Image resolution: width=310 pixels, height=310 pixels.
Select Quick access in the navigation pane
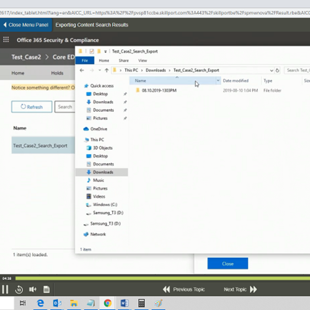point(102,86)
